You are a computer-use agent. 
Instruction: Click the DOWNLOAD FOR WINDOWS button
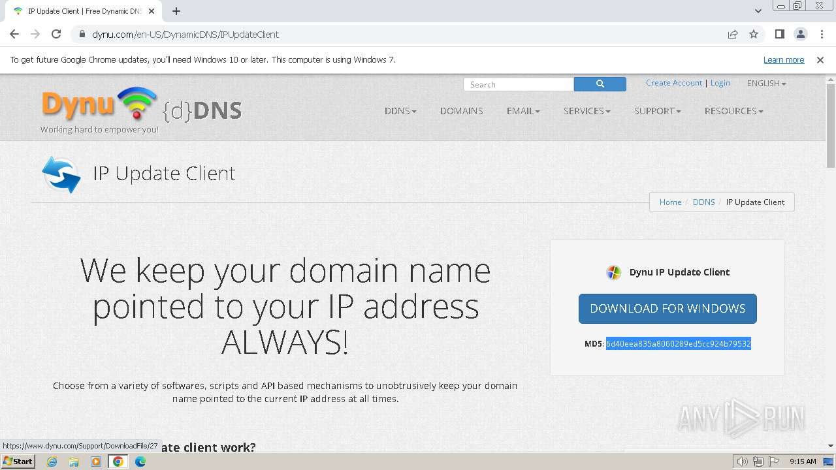coord(667,309)
